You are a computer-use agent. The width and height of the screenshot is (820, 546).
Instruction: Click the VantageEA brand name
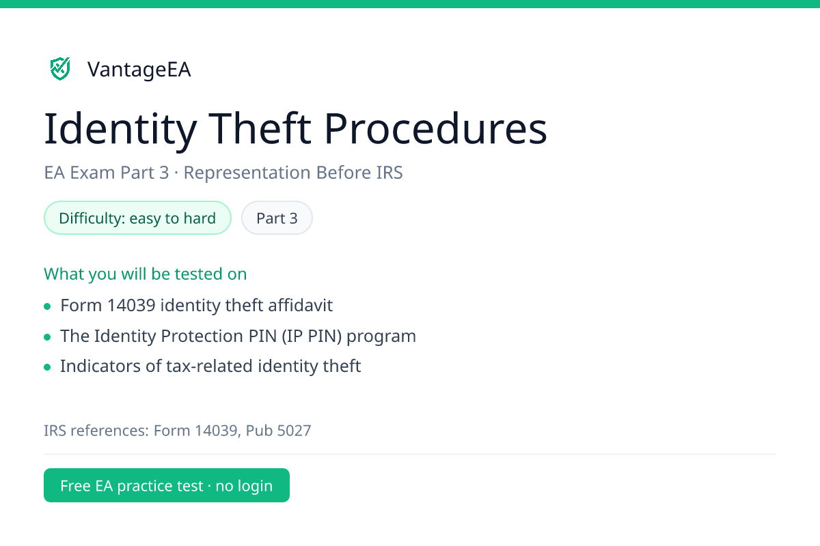click(x=139, y=70)
